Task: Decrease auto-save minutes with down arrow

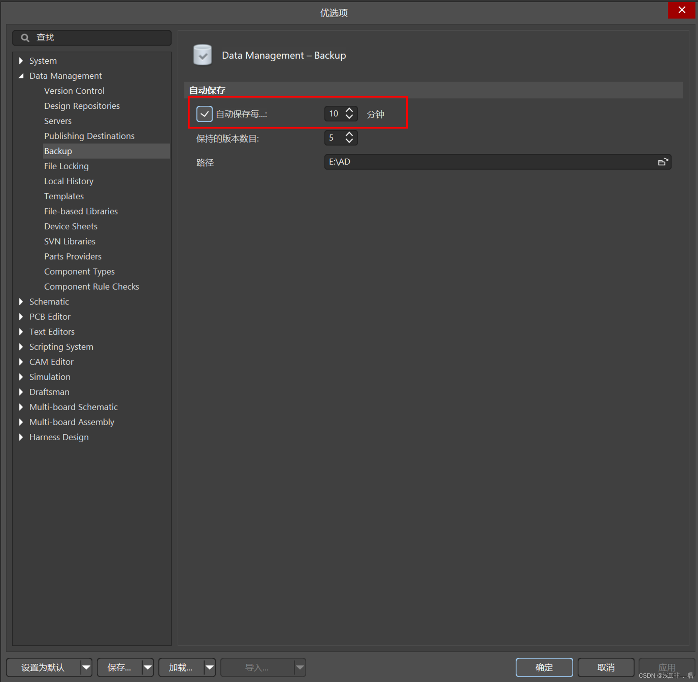Action: tap(349, 117)
